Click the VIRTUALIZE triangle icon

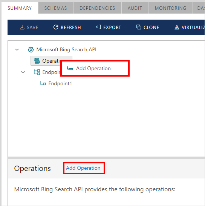click(177, 27)
